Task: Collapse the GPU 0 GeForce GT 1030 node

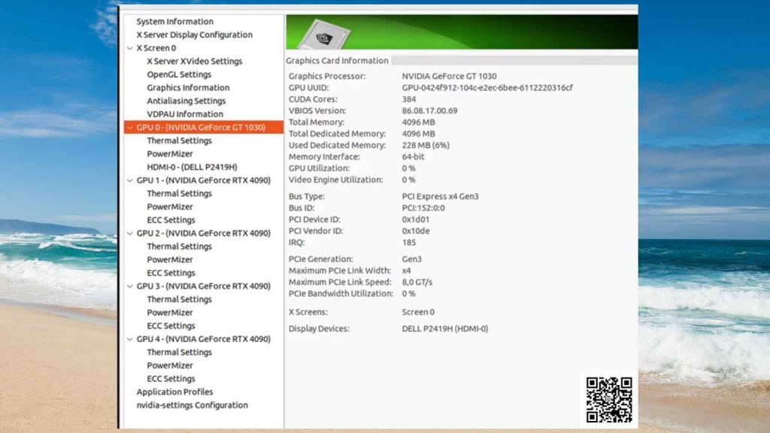Action: click(x=129, y=128)
